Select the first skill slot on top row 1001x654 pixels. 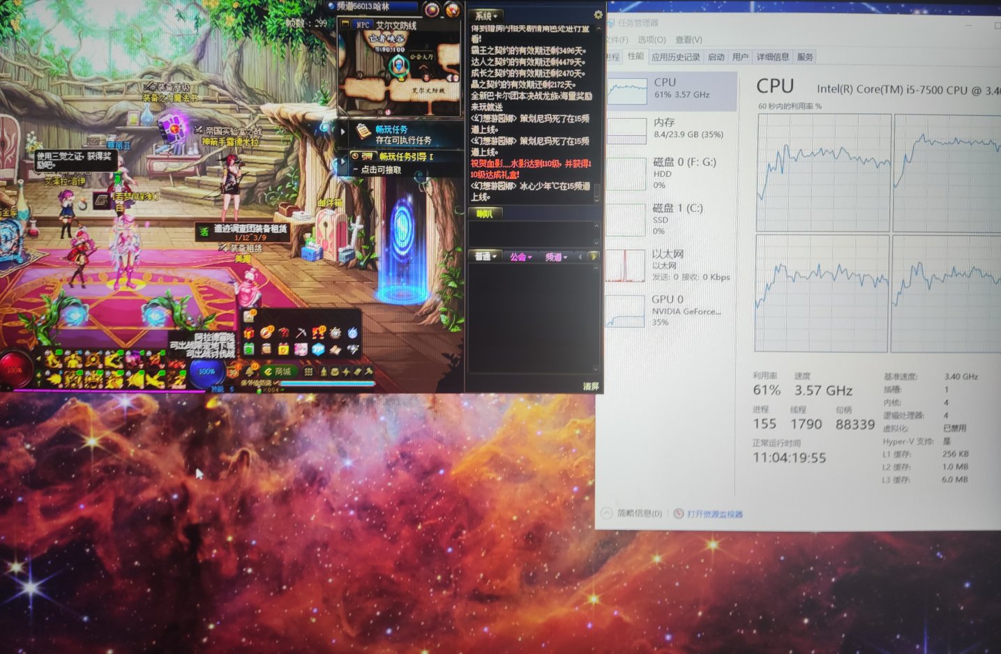click(x=53, y=360)
